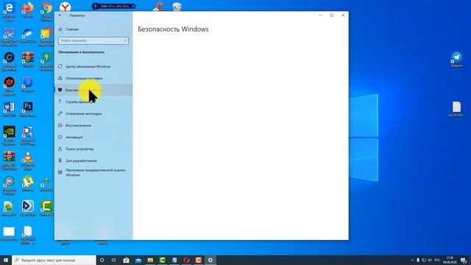
Task: Open the scissors snipping tool shortcut
Action: (9, 36)
